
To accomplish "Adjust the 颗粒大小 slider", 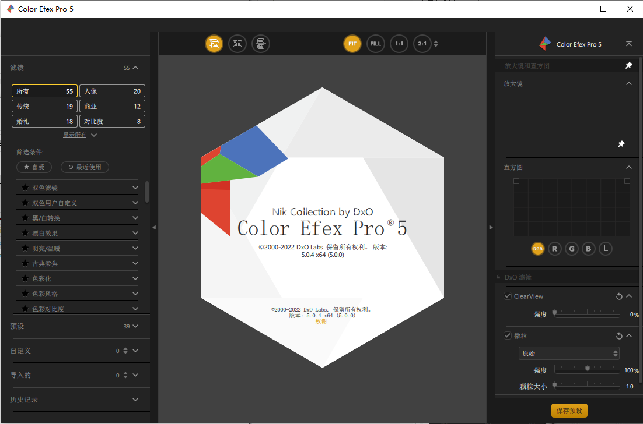I will click(587, 385).
